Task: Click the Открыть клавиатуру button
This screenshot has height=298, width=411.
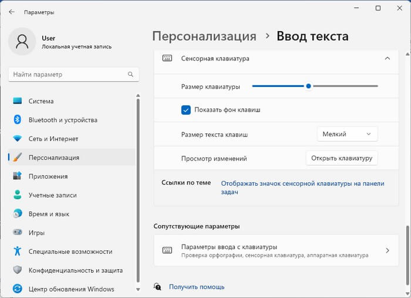Action: 342,158
